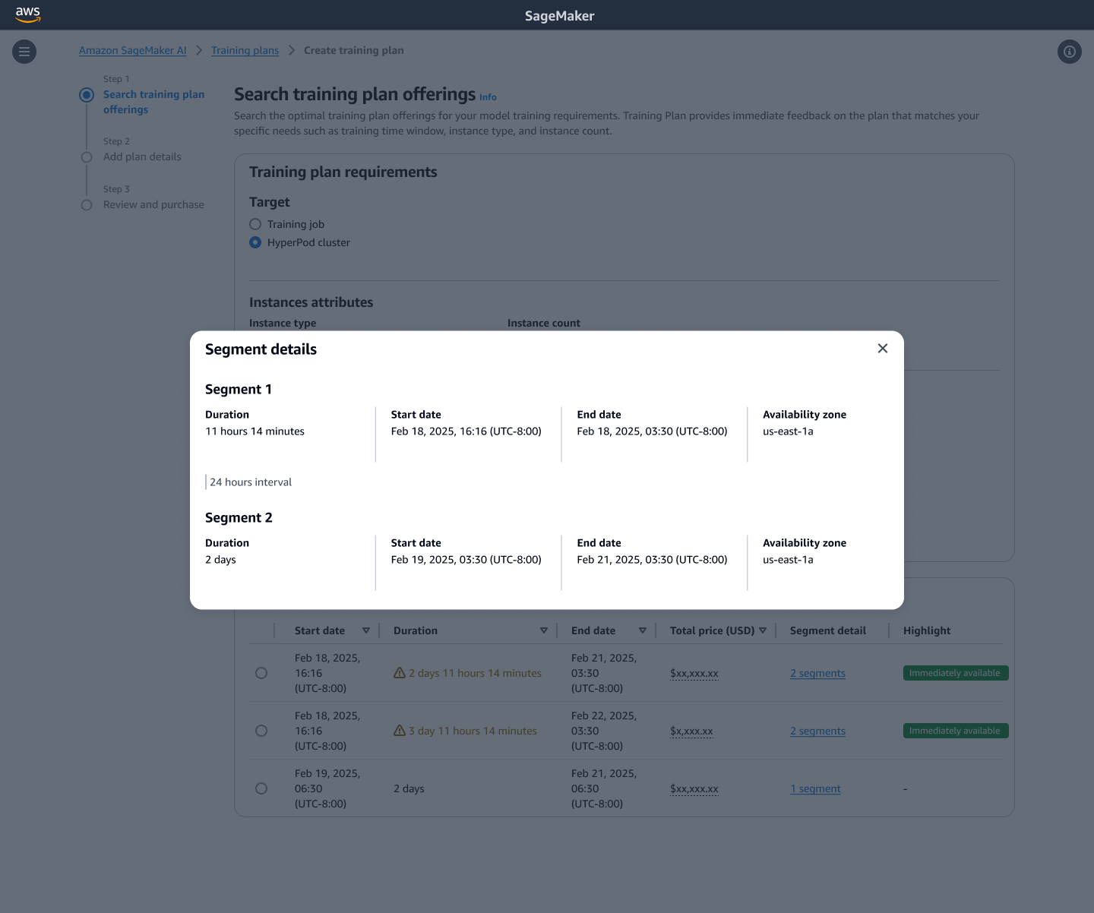Click Segment 1 availability zone us-east-1a
1094x913 pixels.
(788, 431)
